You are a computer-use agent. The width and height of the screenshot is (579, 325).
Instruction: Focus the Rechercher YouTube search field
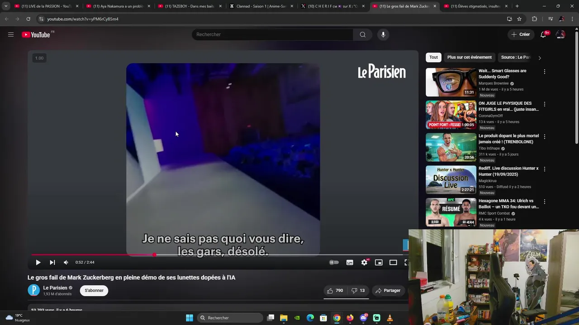[272, 34]
